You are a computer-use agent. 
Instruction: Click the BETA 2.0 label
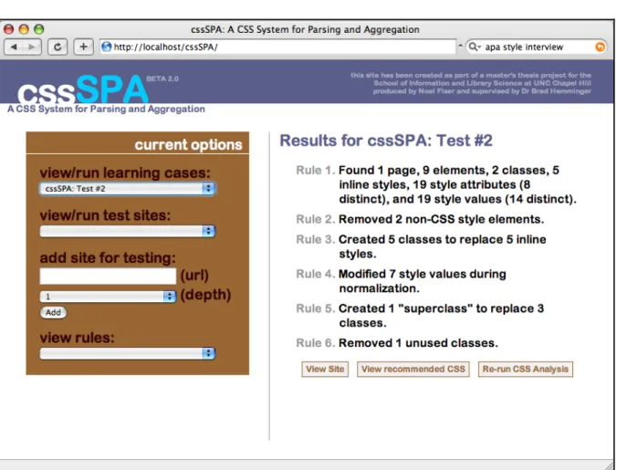tap(162, 78)
